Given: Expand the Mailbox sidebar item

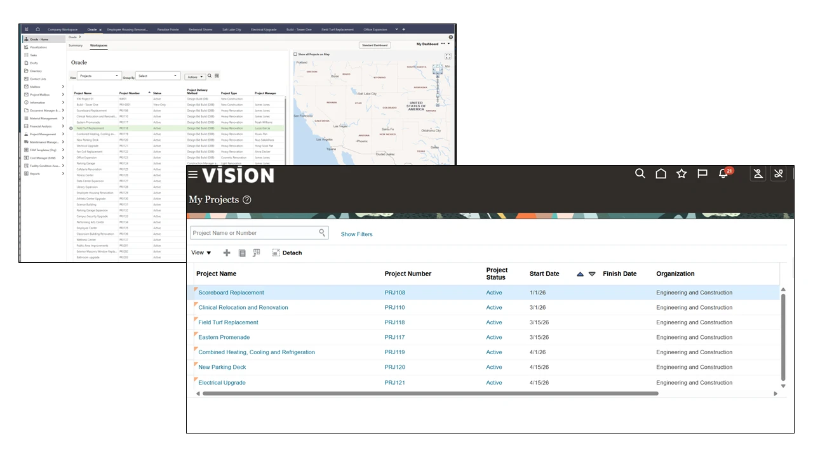Looking at the screenshot, I should [x=63, y=87].
